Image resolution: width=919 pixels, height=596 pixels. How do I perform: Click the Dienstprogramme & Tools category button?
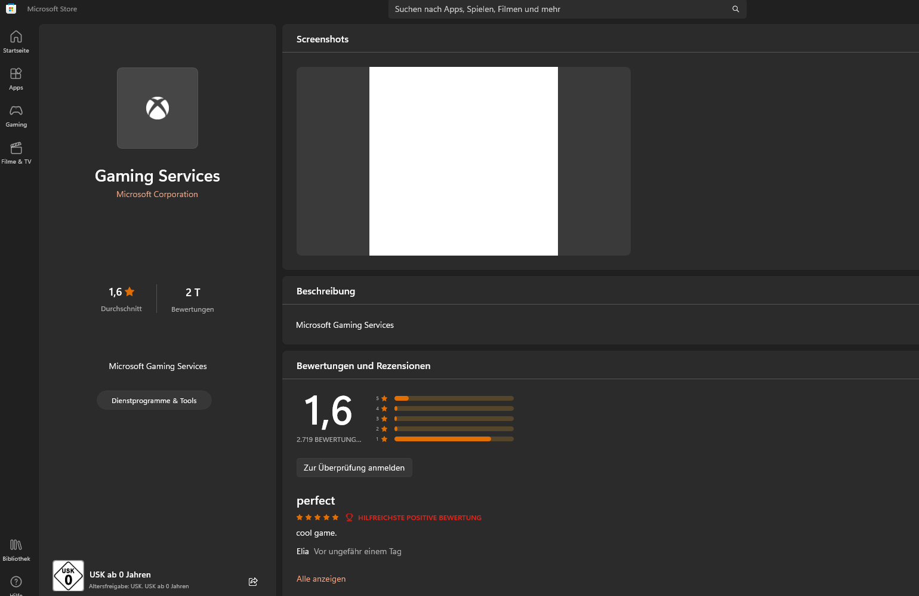click(x=154, y=400)
